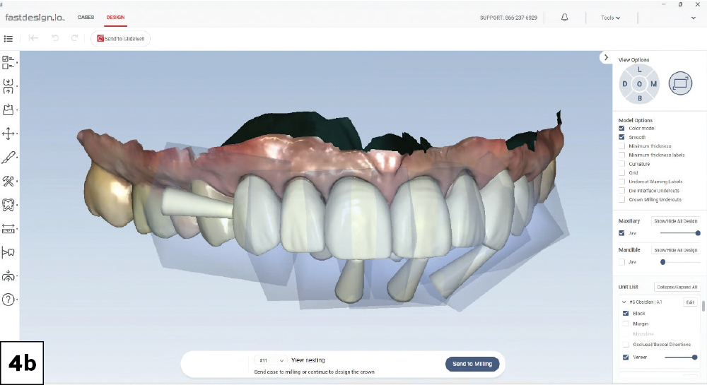The image size is (707, 385).
Task: Click the go-to-first-step arrow icon
Action: (33, 38)
